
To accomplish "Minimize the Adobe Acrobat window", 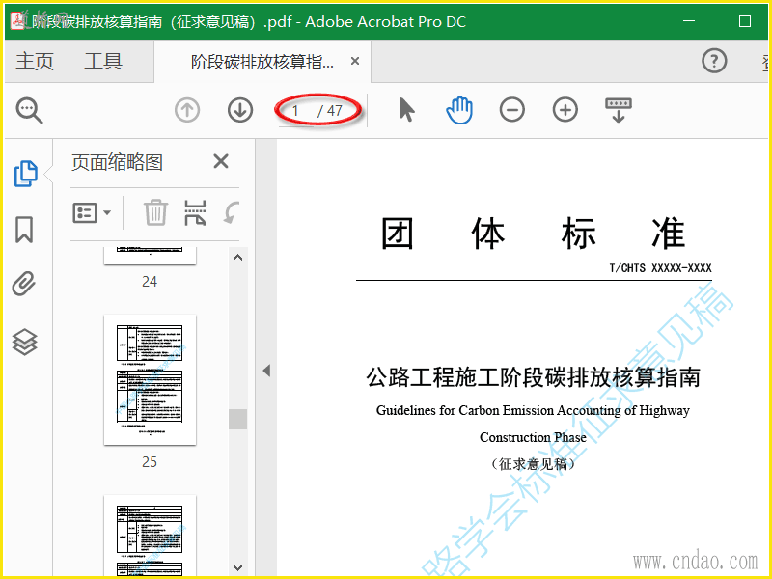I will (x=689, y=21).
